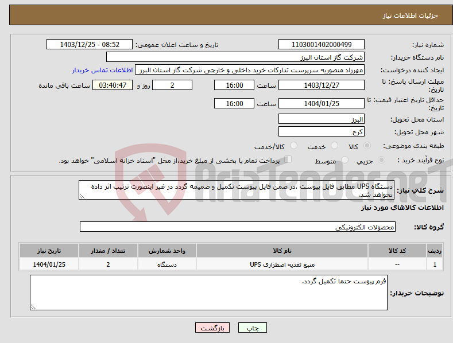Click the شرح کلی نیاز description textarea
Viewport: 453px width, 343px height.
click(x=237, y=190)
